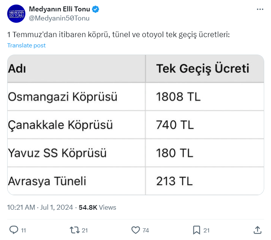Bookmark this post

click(196, 230)
